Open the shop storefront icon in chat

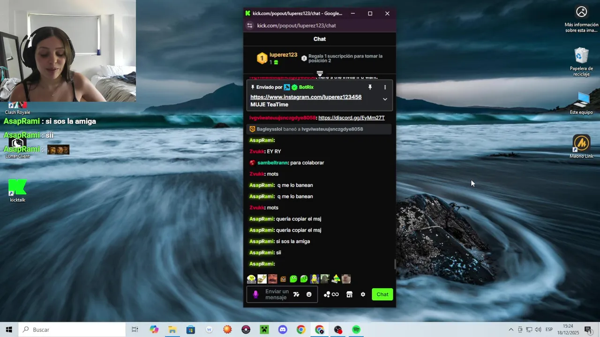(349, 294)
